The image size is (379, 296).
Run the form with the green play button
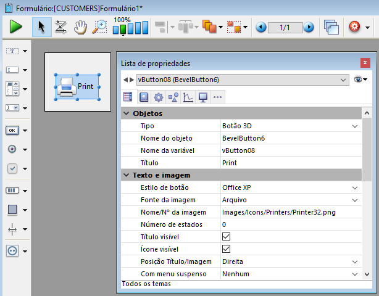[x=16, y=27]
